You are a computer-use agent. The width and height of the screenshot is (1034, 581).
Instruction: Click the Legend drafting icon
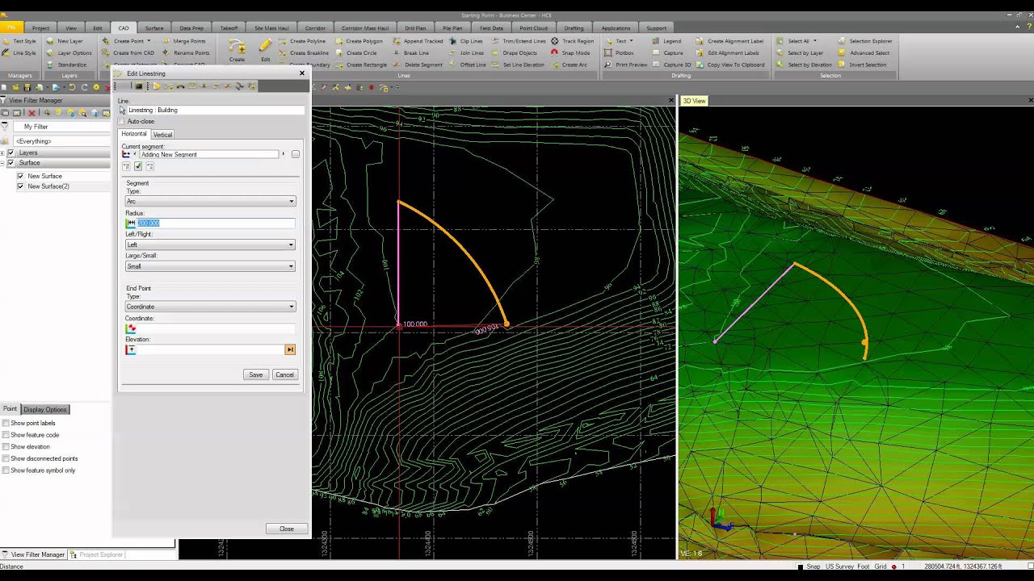click(655, 41)
